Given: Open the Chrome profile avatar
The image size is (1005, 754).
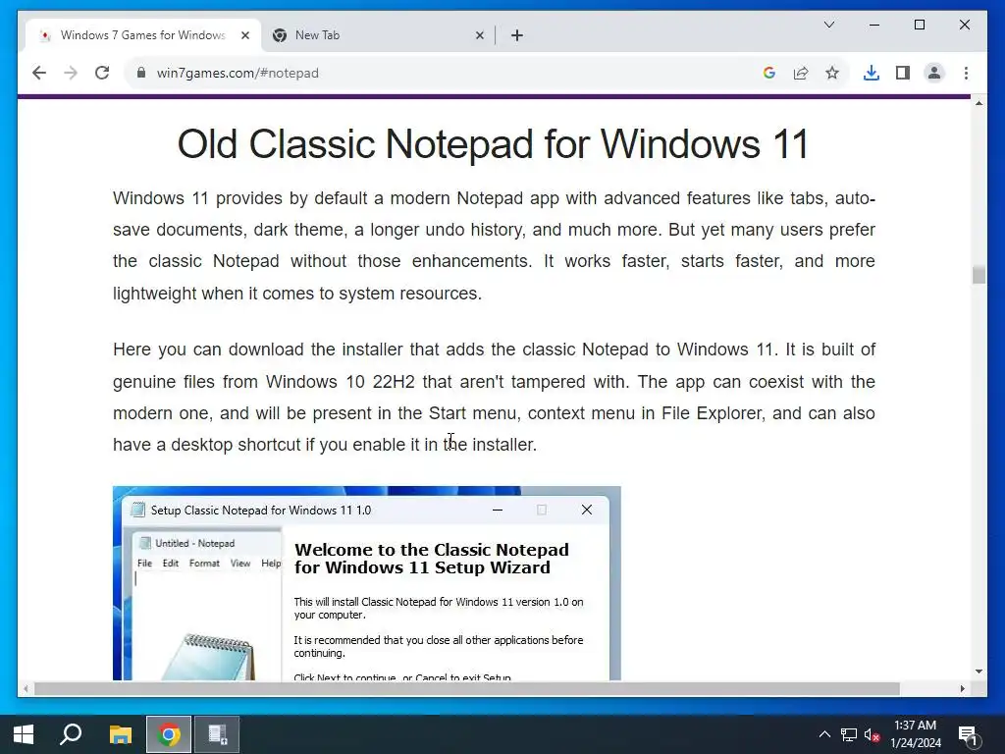Looking at the screenshot, I should point(934,73).
